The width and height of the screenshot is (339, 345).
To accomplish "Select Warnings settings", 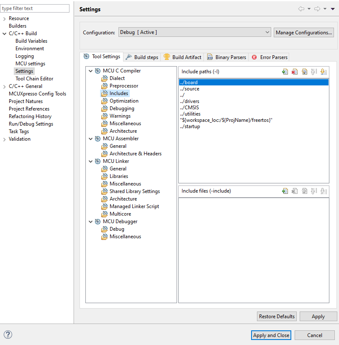I will pyautogui.click(x=120, y=116).
